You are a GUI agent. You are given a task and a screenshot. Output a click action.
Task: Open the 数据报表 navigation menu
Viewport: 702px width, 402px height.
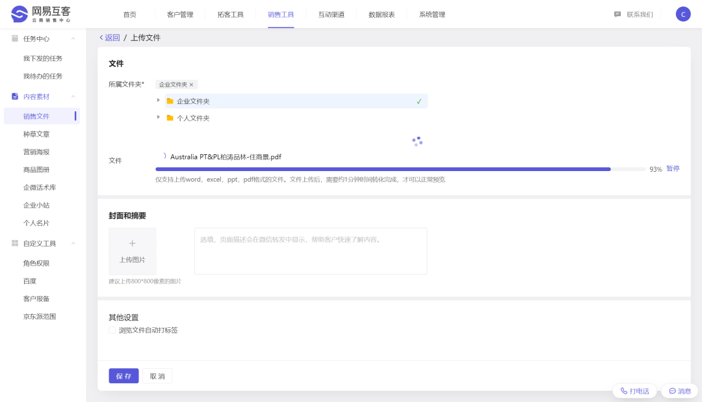(381, 13)
